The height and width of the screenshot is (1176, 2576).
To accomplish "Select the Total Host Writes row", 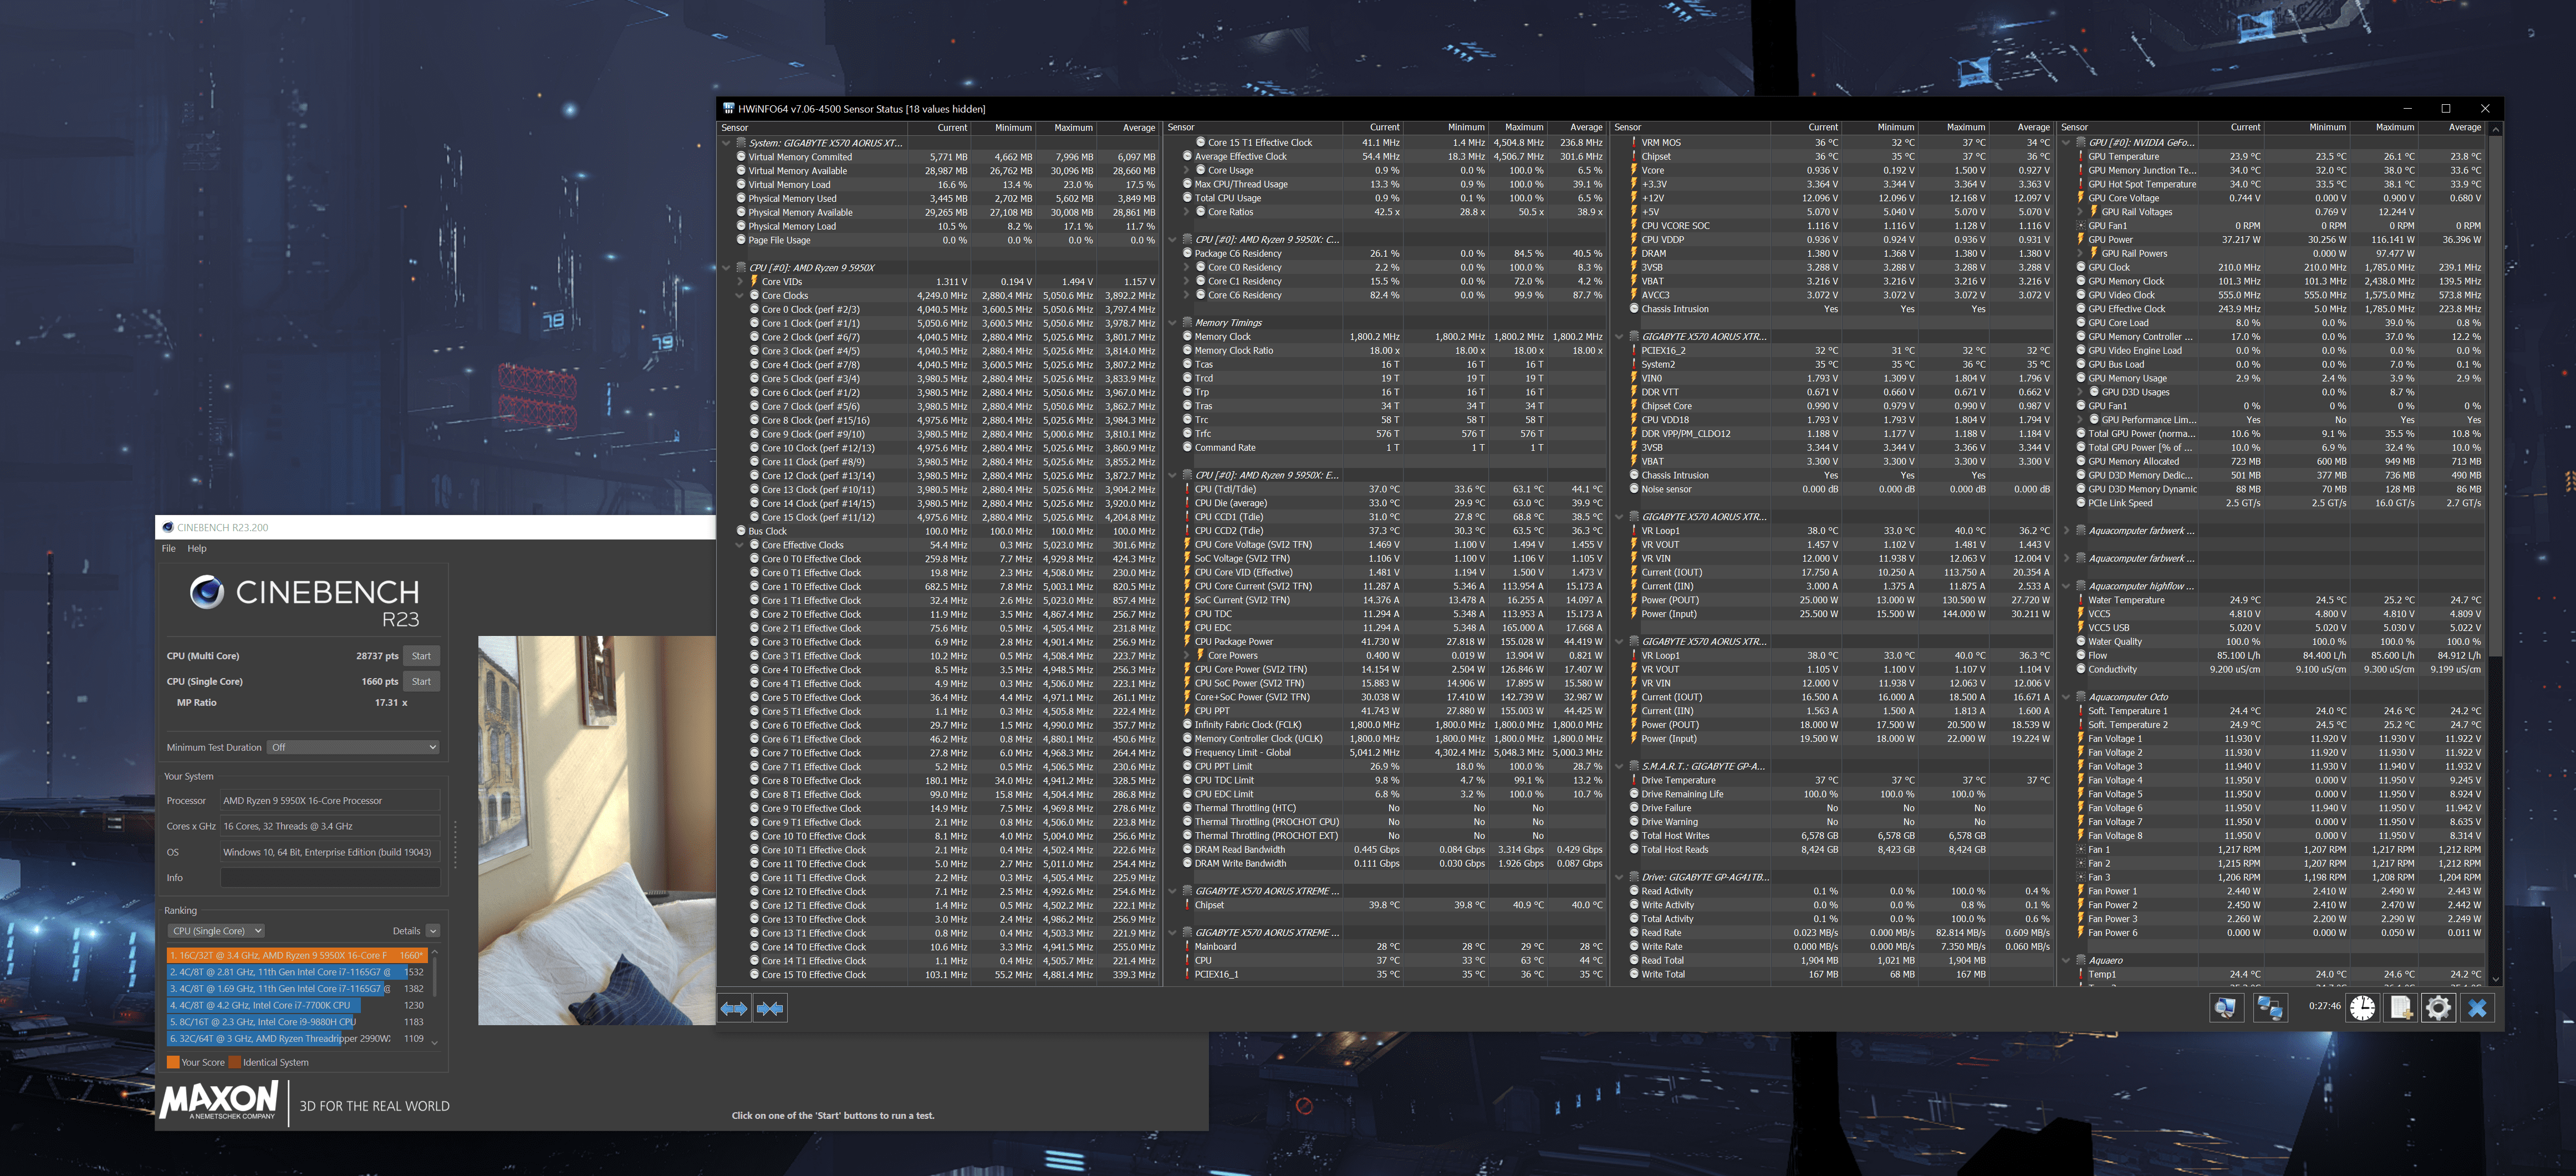I will pyautogui.click(x=1832, y=836).
